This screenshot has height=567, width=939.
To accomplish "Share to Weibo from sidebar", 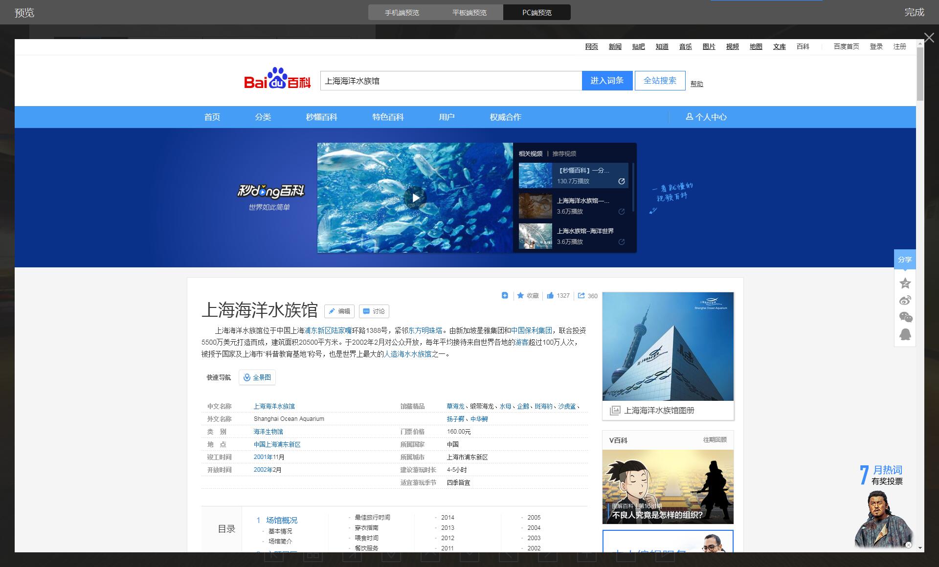I will coord(905,300).
